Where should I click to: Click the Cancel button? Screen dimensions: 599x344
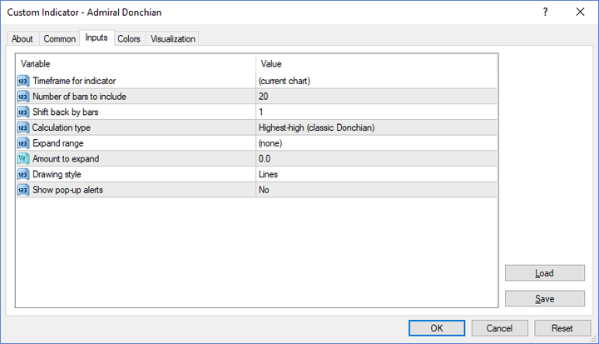[499, 328]
